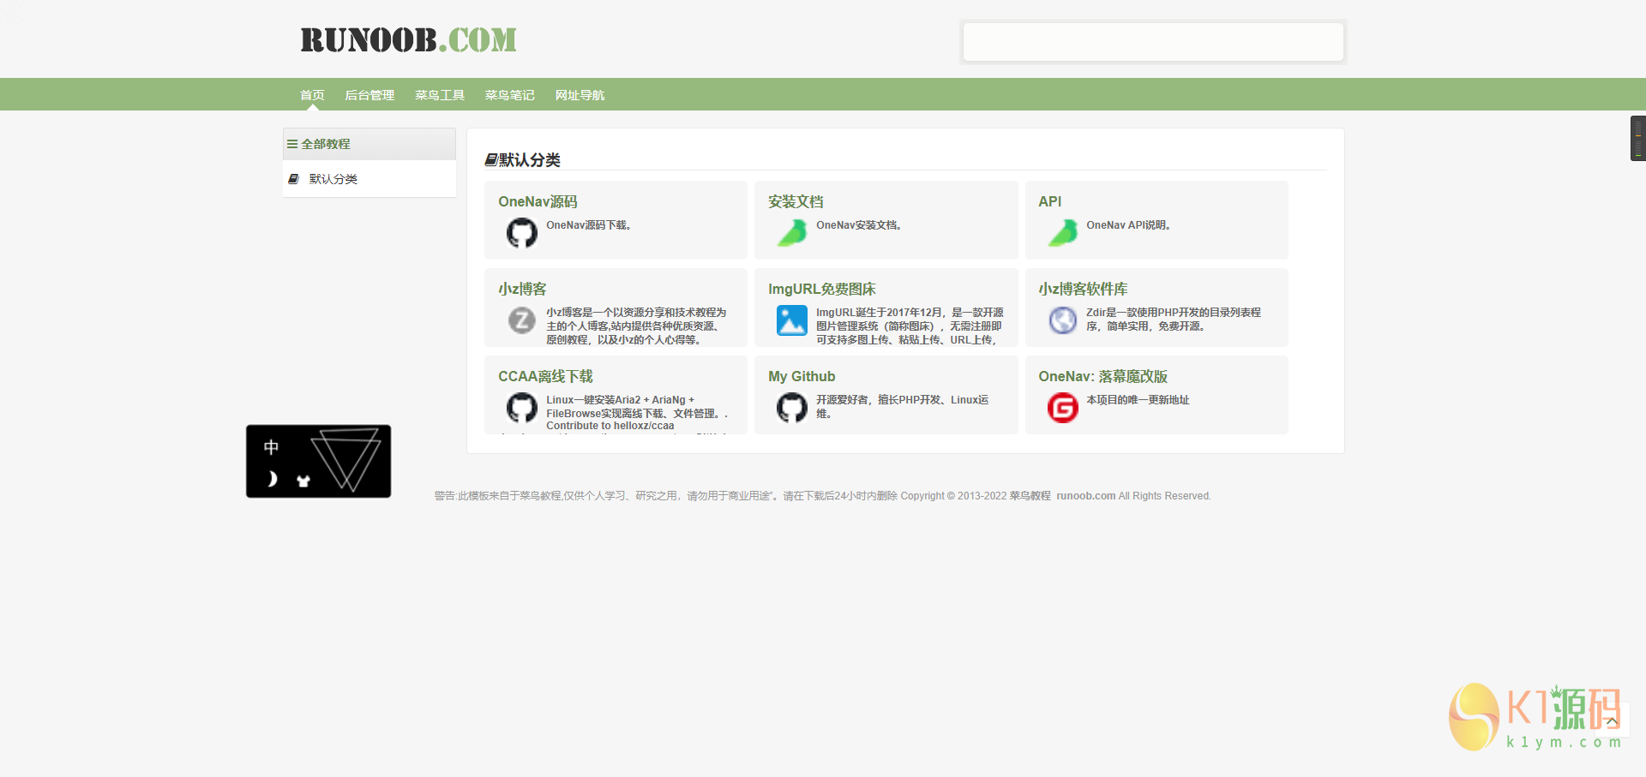Click the 默认分类 section heading text
The width and height of the screenshot is (1646, 777).
click(530, 160)
